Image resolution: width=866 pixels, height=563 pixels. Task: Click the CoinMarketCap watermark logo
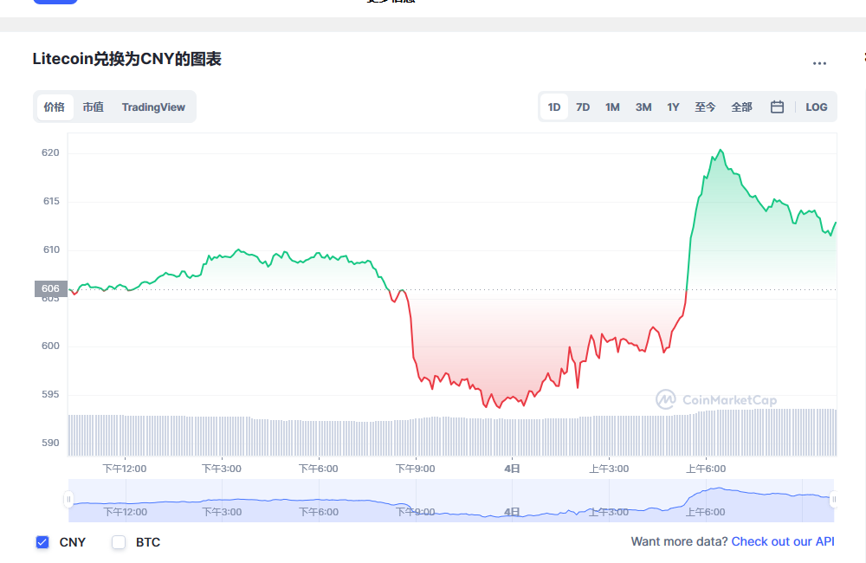[x=715, y=399]
